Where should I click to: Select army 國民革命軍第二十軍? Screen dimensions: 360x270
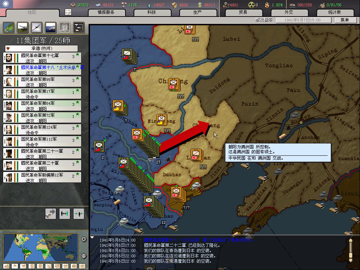pyautogui.click(x=42, y=165)
